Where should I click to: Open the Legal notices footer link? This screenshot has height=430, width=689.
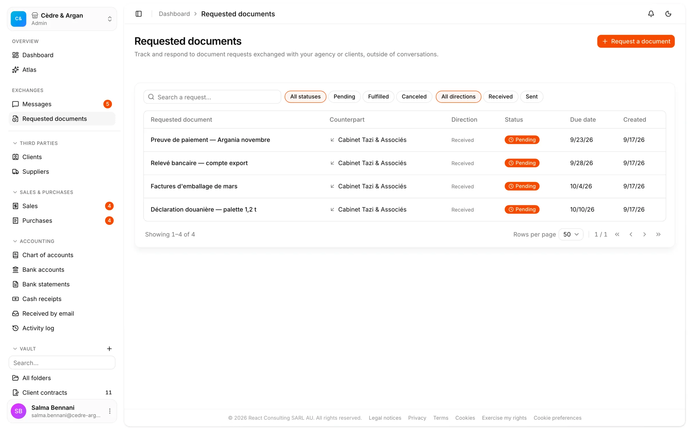(385, 418)
